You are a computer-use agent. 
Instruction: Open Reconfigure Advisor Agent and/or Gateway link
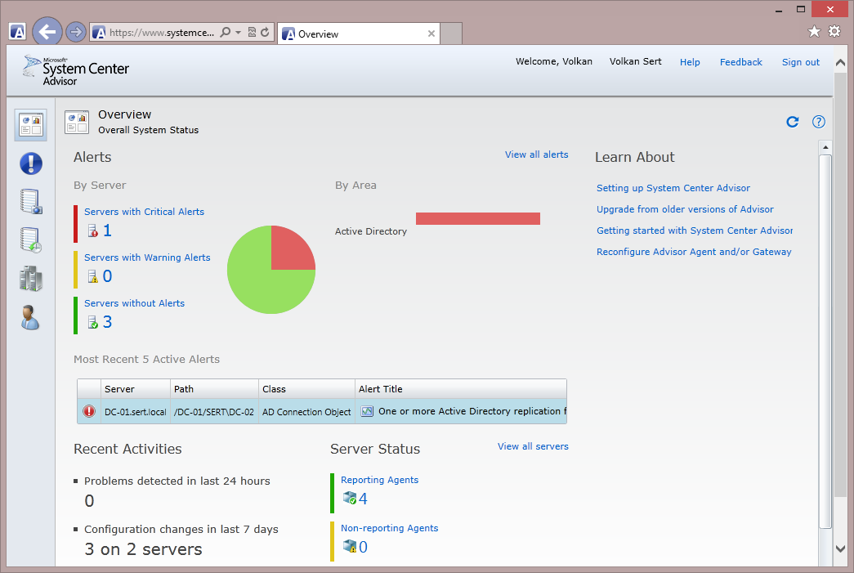click(x=694, y=252)
